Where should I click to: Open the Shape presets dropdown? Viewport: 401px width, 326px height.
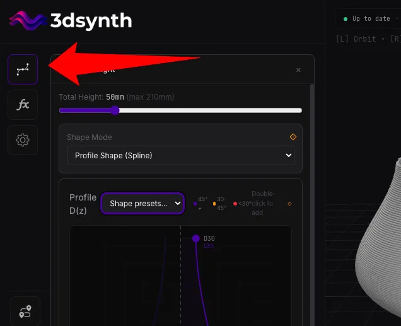coord(142,203)
